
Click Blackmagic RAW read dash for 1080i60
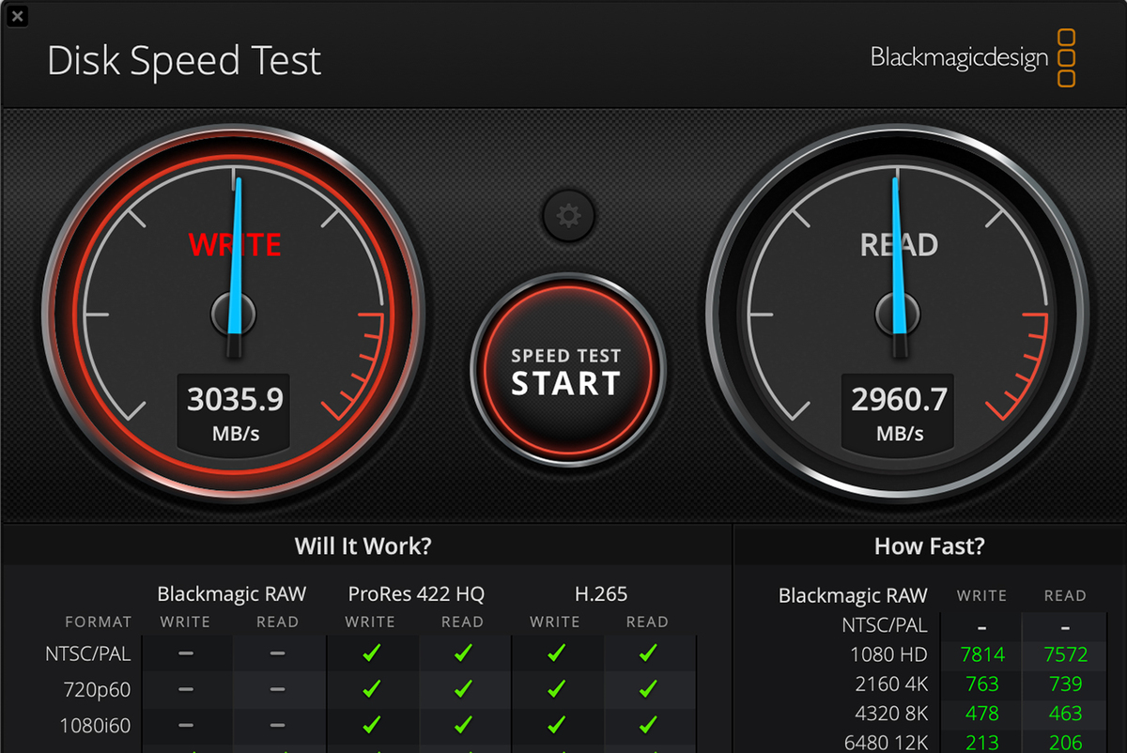coord(277,726)
